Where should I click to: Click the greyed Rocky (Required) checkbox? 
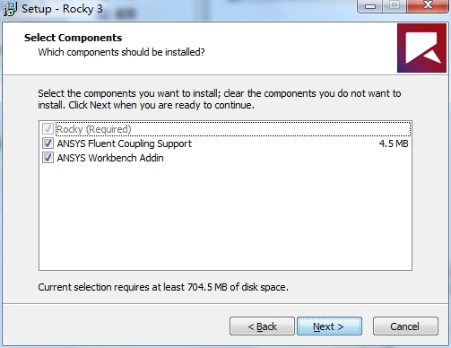48,129
